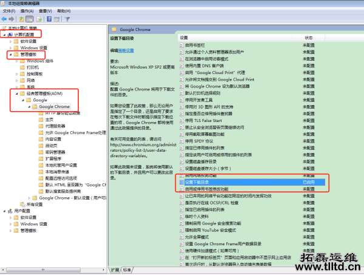Collapse 管理模板 arrow under 计算机配置
The width and height of the screenshot is (364, 275).
[10, 55]
